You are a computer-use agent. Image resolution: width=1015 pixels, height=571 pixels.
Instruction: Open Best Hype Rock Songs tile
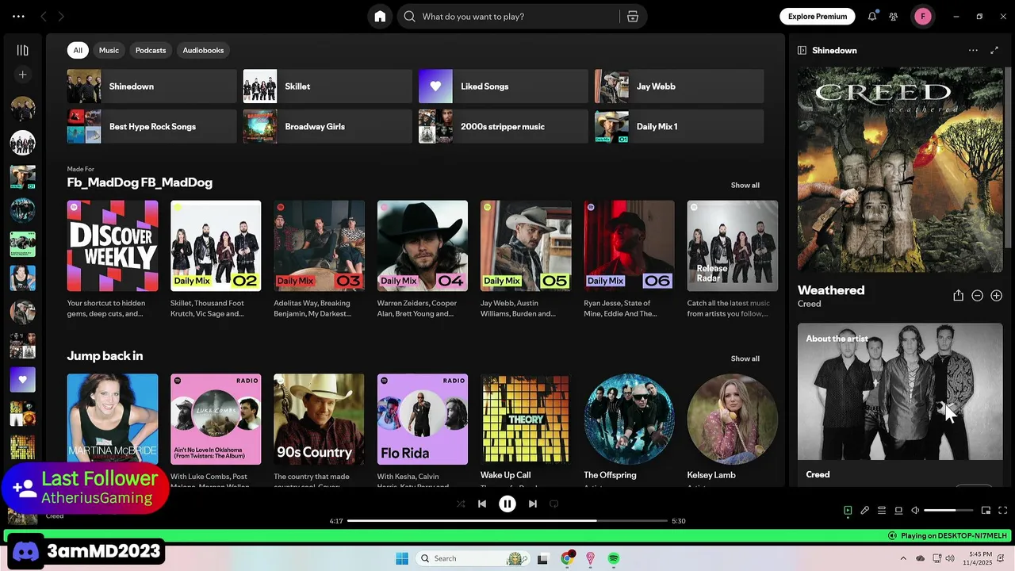pyautogui.click(x=151, y=127)
